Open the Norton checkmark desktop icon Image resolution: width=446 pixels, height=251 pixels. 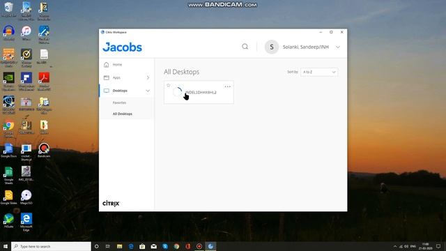[26, 58]
